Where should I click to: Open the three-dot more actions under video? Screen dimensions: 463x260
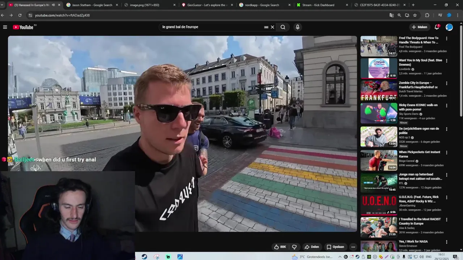(x=353, y=247)
